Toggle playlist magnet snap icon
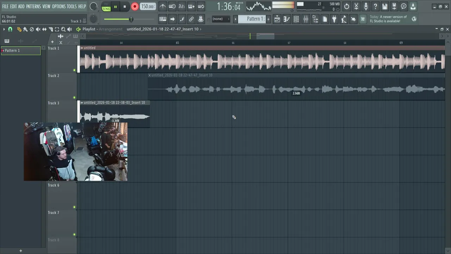 [x=10, y=29]
